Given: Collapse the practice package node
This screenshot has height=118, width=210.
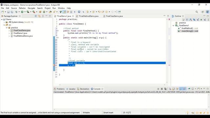Looking at the screenshot, I should (7, 28).
